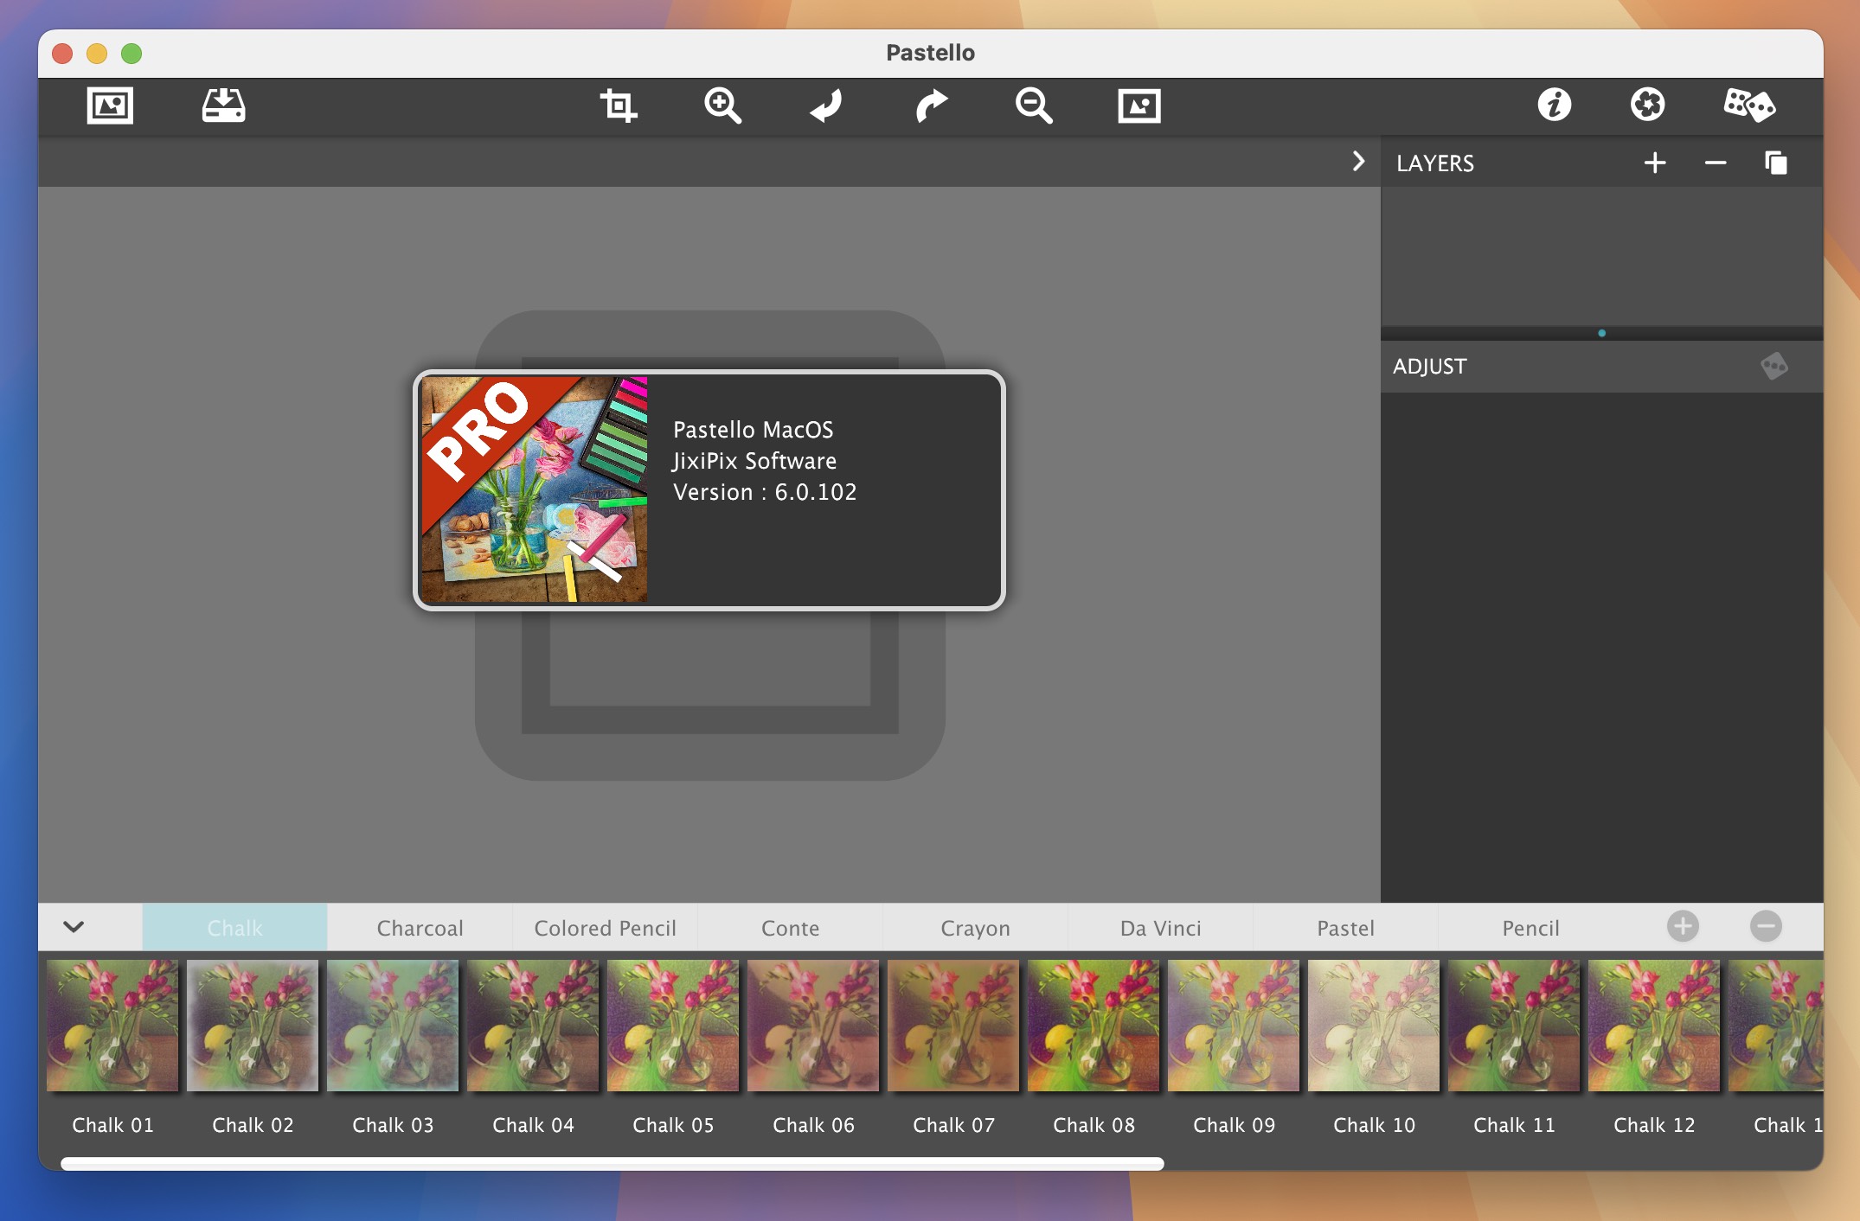Open a photo with the Open Image icon
This screenshot has width=1860, height=1221.
[110, 106]
